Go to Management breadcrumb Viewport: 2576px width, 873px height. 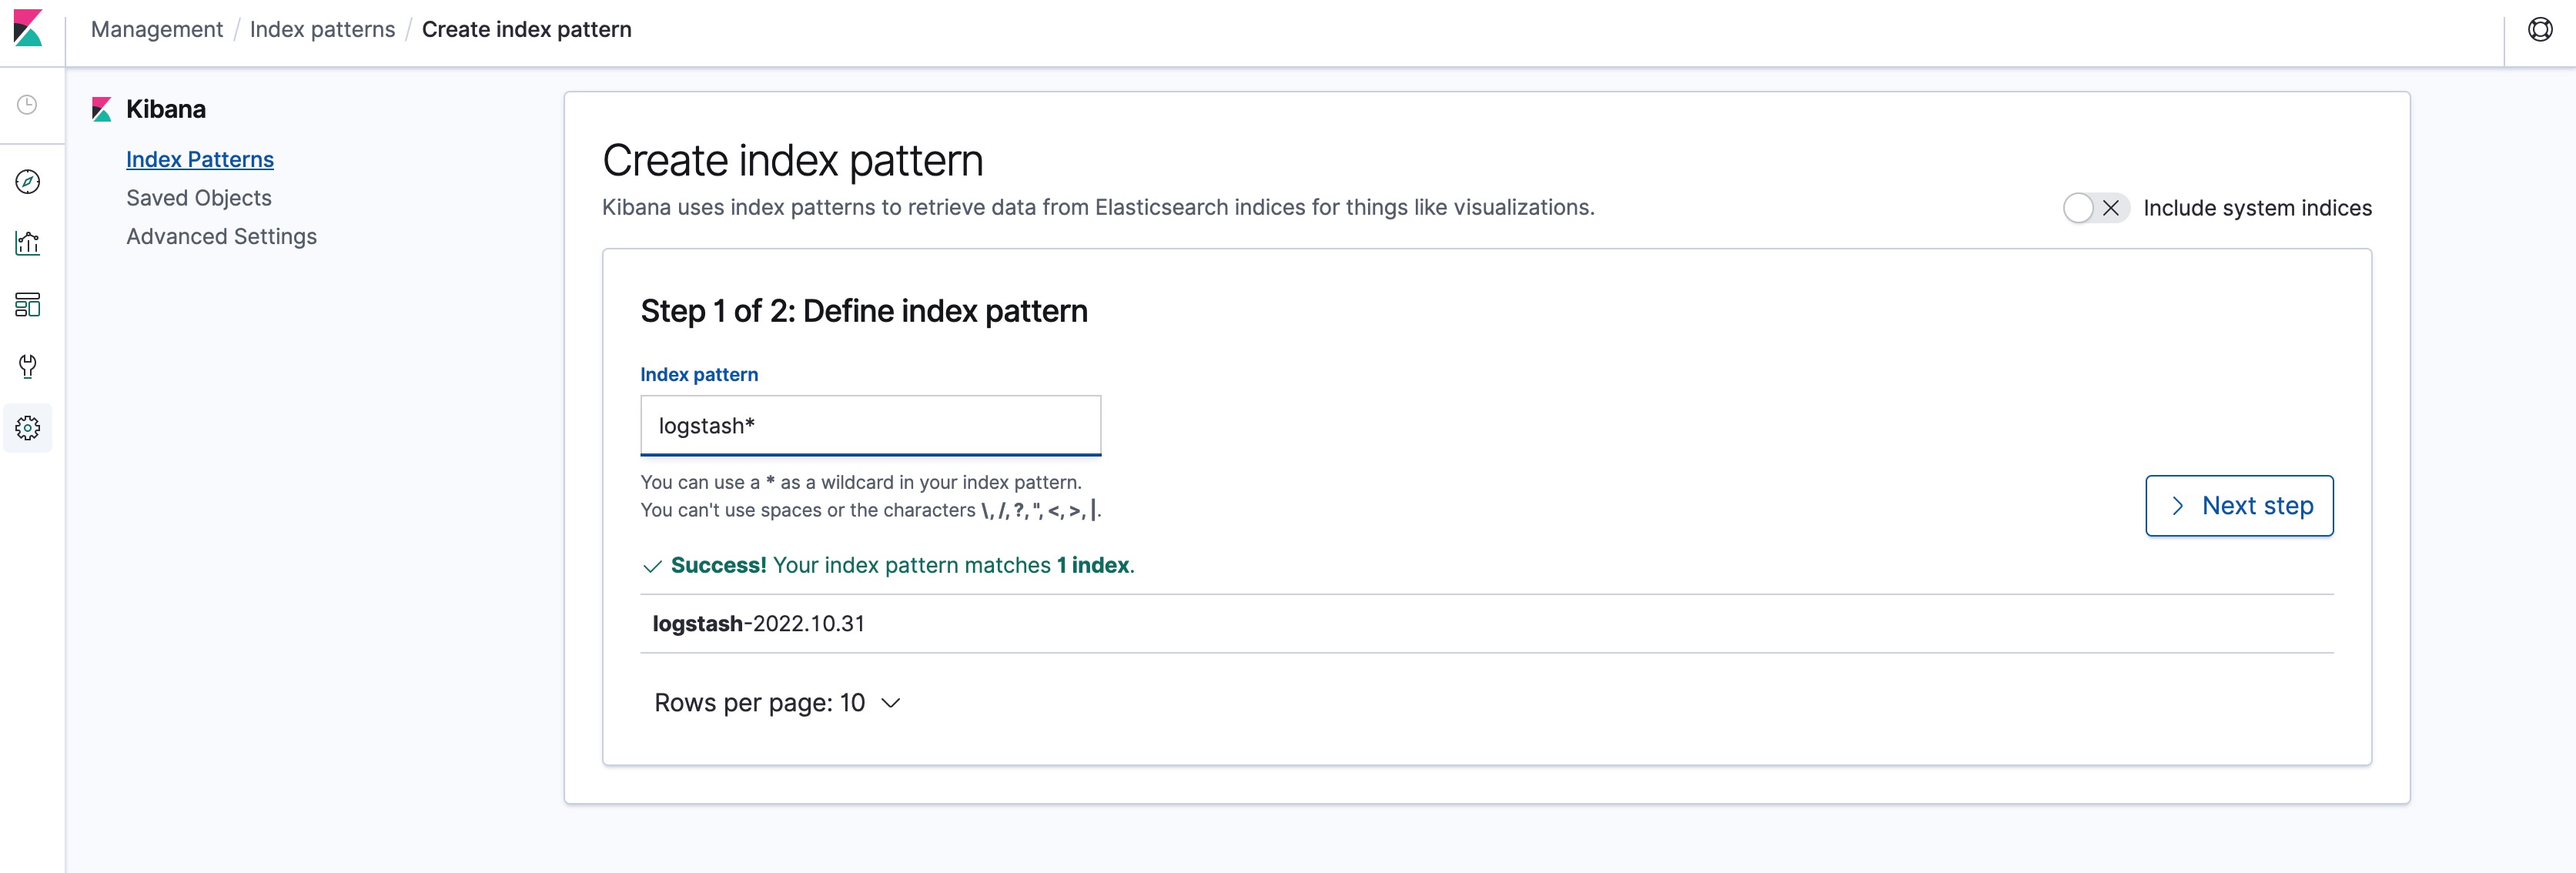tap(157, 29)
